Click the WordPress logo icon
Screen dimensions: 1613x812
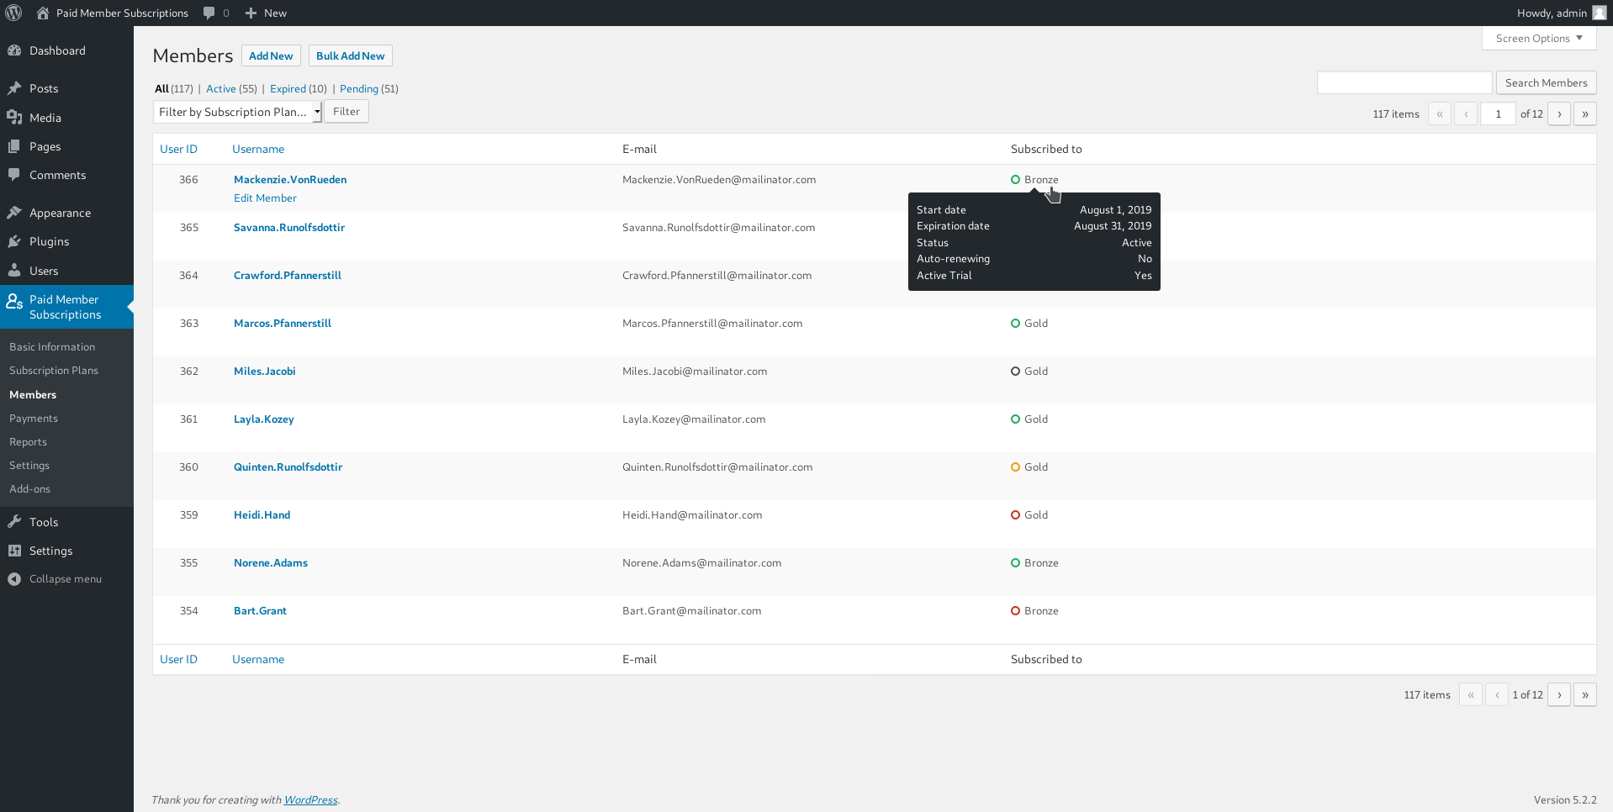tap(13, 13)
